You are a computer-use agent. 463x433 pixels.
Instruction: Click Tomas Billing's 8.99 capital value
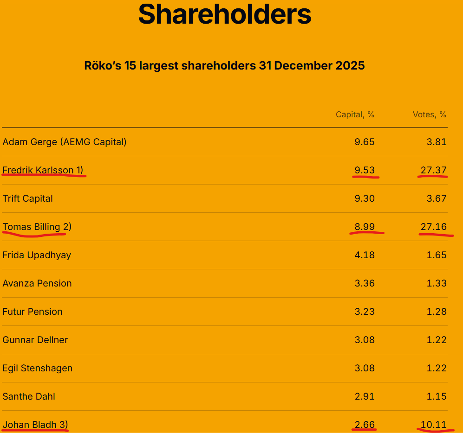365,227
